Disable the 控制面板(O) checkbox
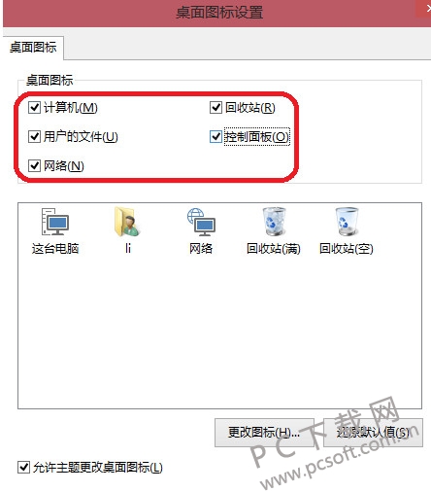Viewport: 431px width, 492px height. (215, 137)
